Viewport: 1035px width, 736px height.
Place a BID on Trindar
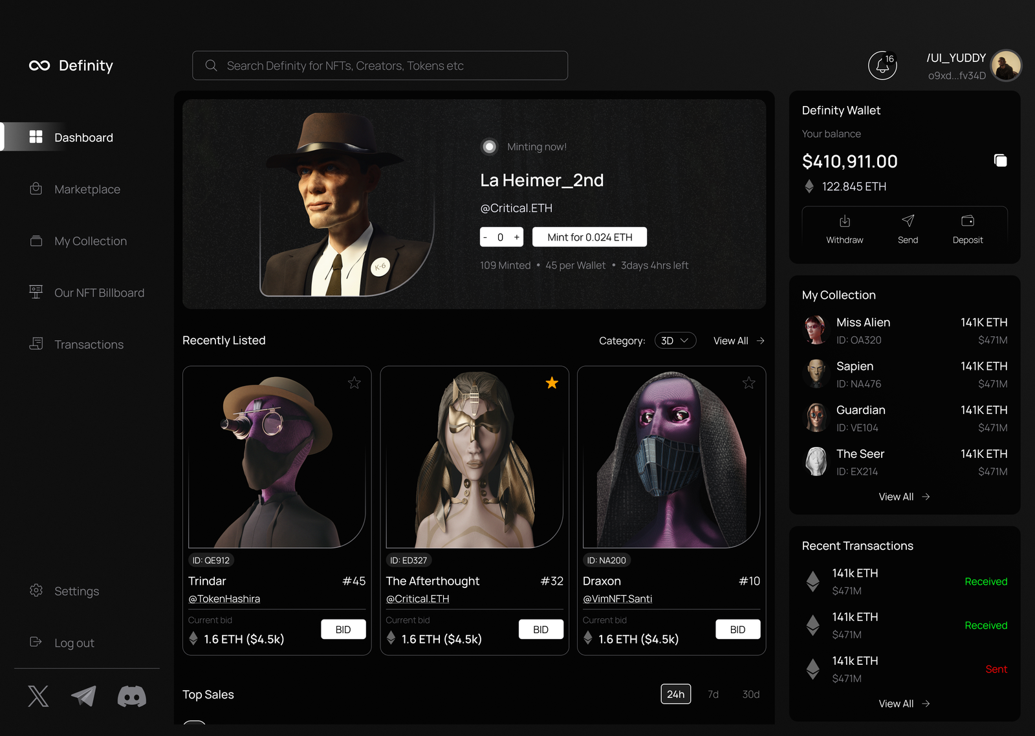point(343,629)
